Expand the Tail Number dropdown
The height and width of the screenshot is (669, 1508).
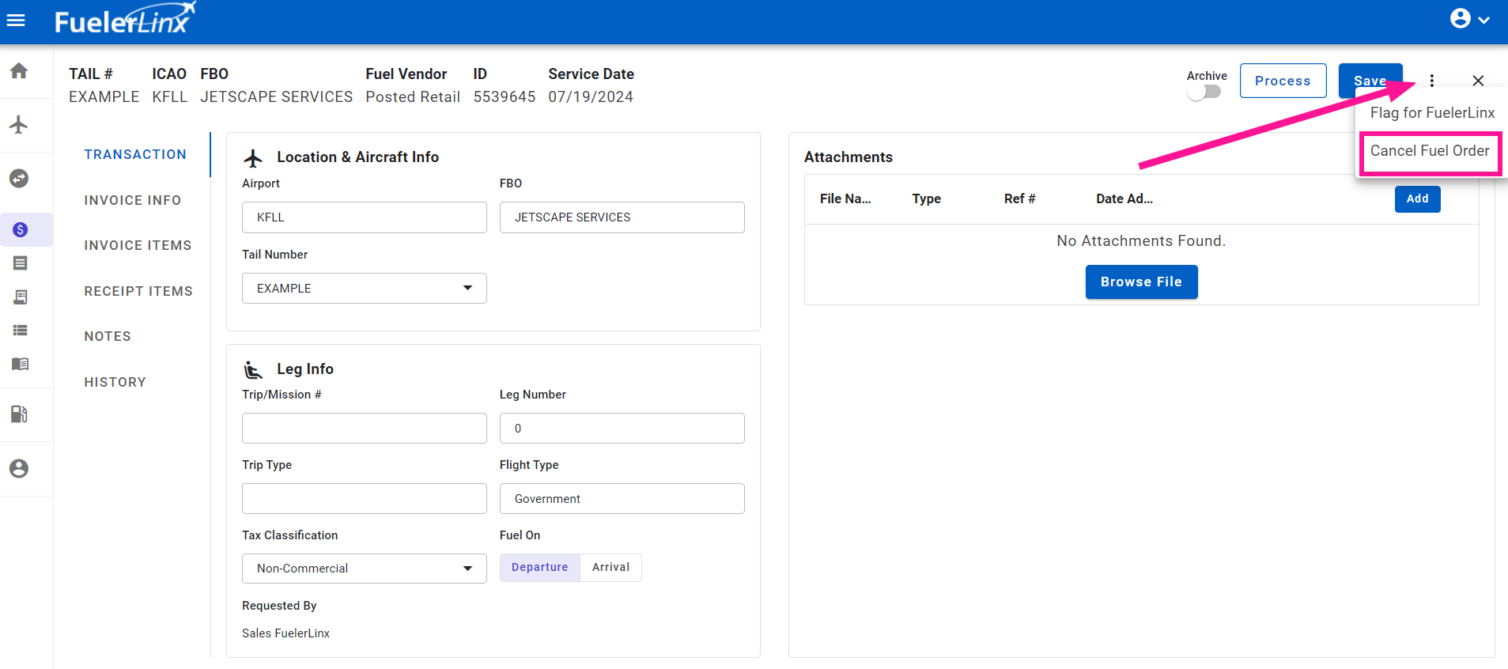tap(365, 289)
